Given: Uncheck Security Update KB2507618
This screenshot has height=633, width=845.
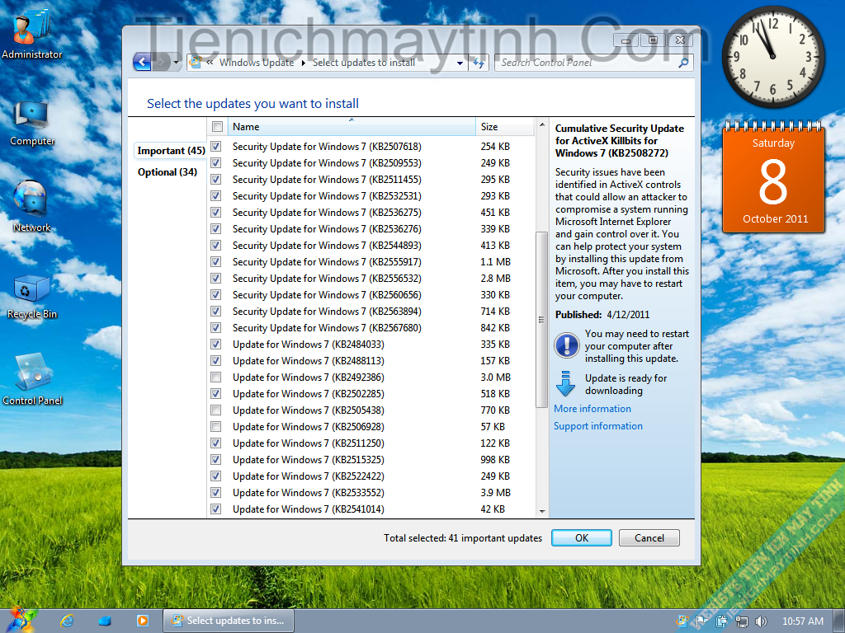Looking at the screenshot, I should 216,147.
